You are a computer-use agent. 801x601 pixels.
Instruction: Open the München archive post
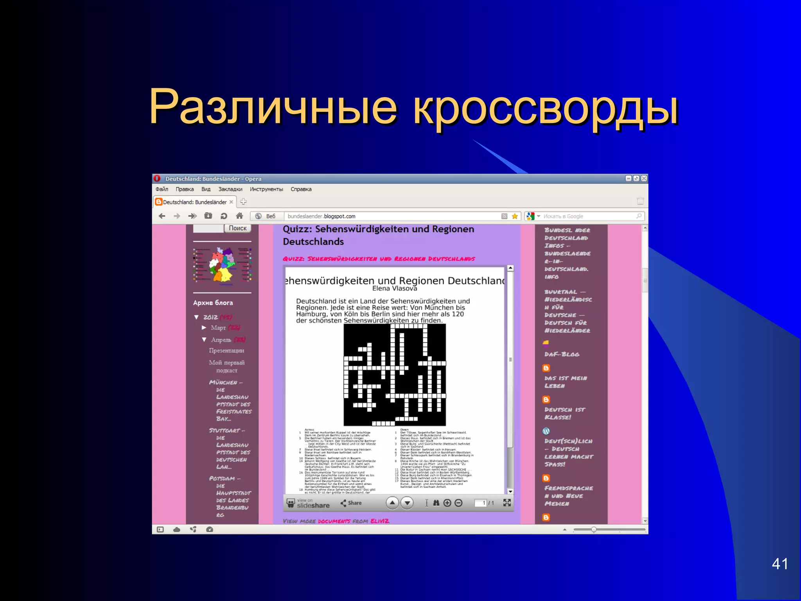(x=230, y=400)
